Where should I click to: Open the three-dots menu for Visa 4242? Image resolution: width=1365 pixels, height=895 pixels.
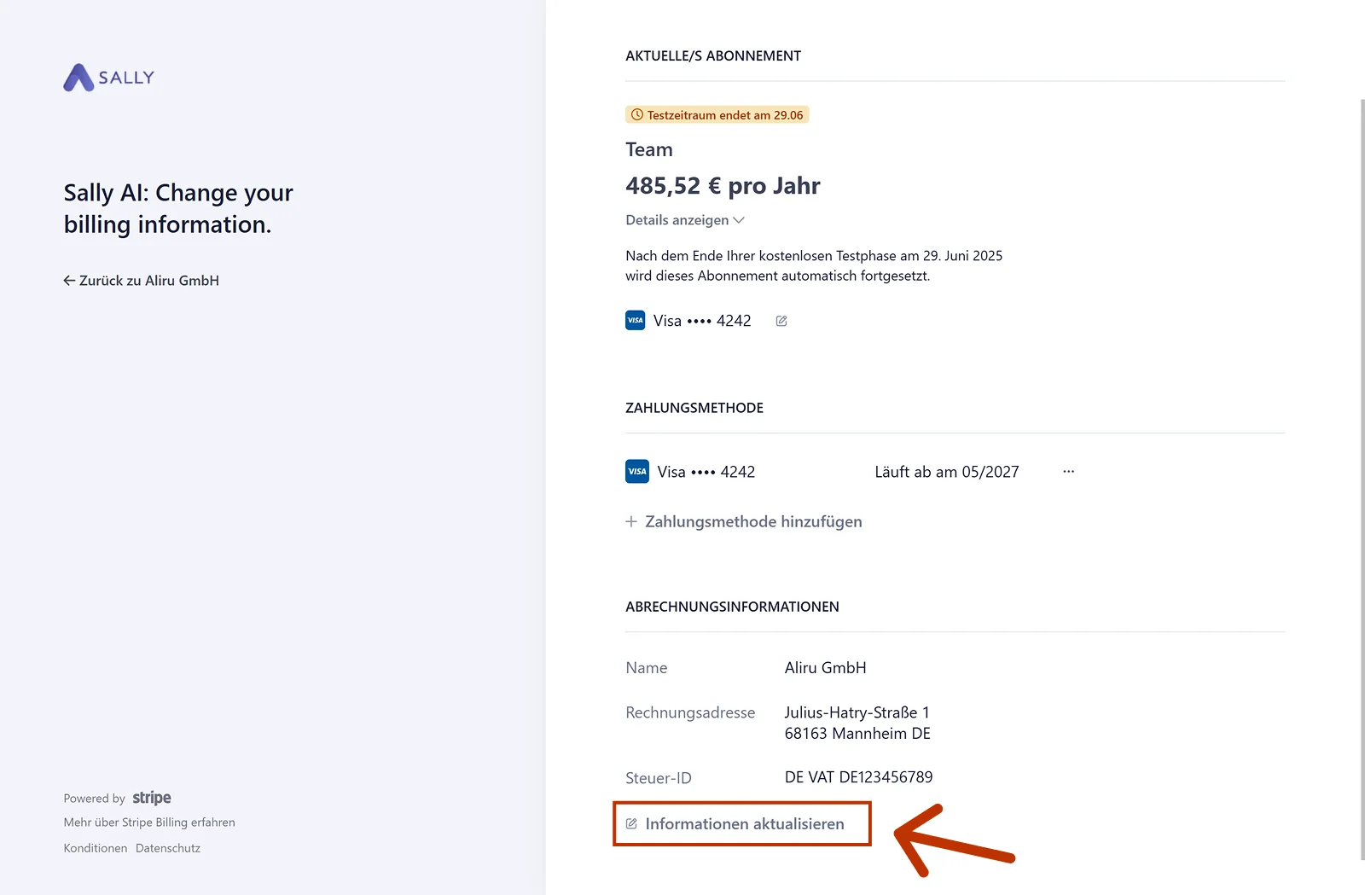[x=1068, y=472]
